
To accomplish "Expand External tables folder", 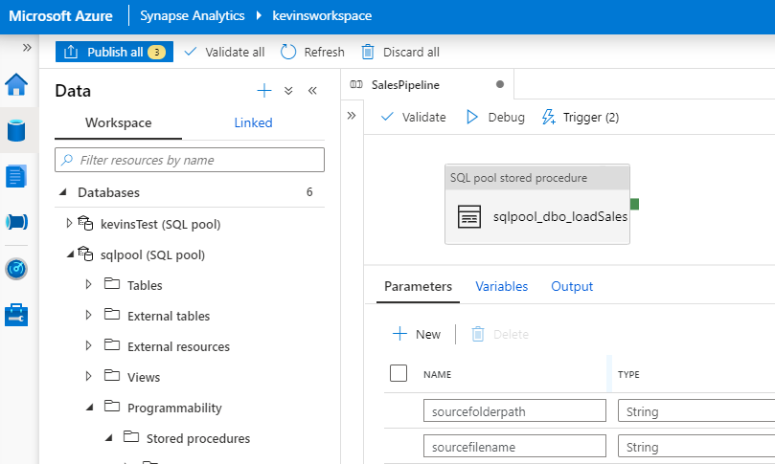I will 88,316.
